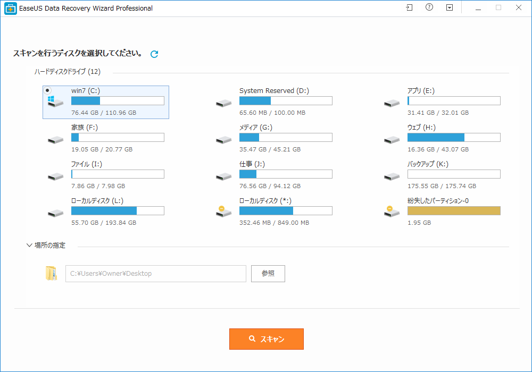
Task: Click the 19.05 GB / 20.77 GB text
Action: point(102,149)
